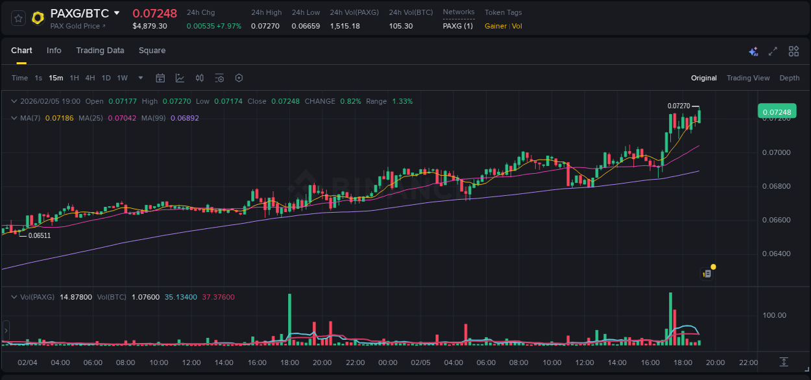Screen dimensions: 811x380
Task: Select the 1H time interval
Action: (74, 78)
